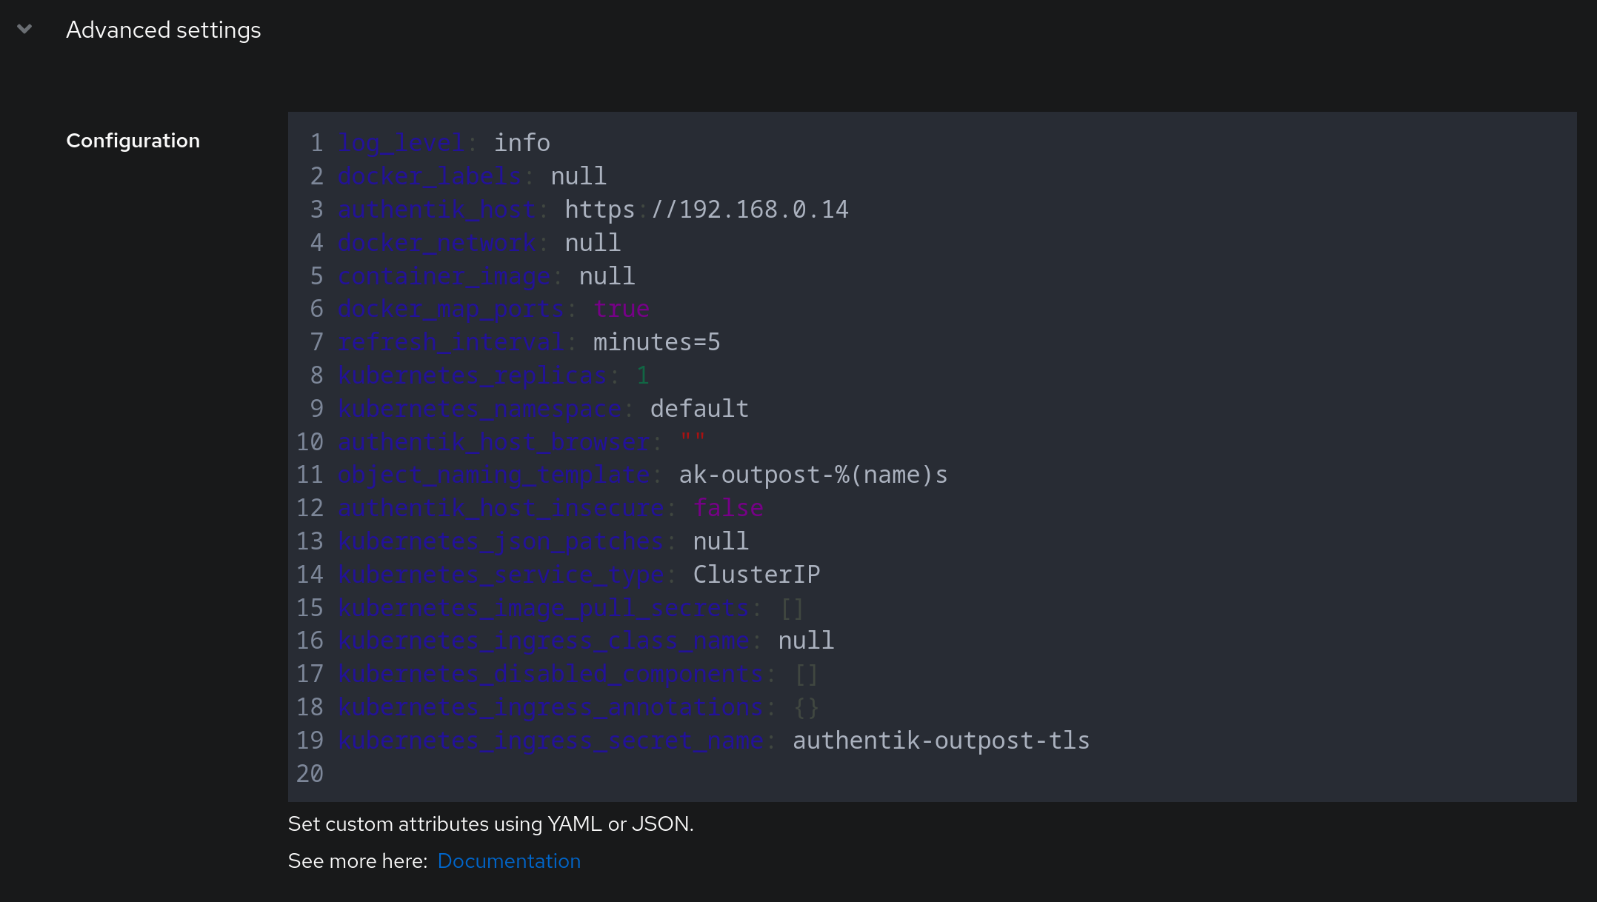The height and width of the screenshot is (902, 1597).
Task: Click the kubernetes_ingress_secret_name key
Action: click(x=550, y=741)
